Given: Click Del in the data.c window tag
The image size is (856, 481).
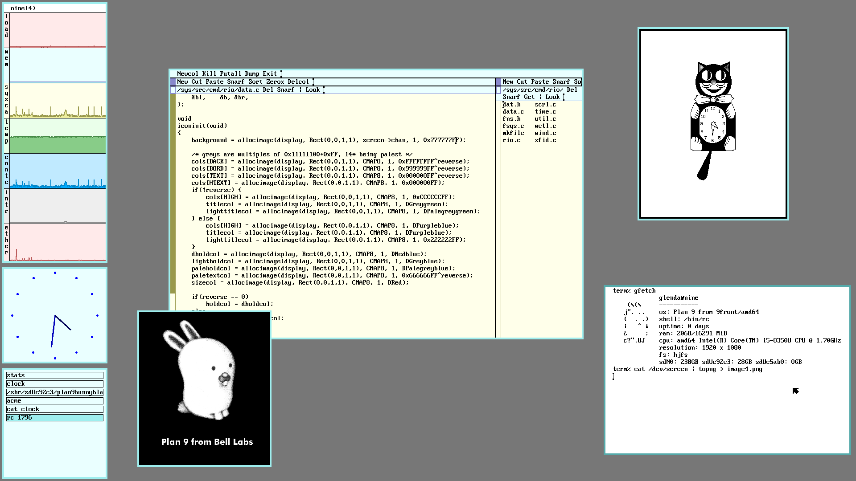Looking at the screenshot, I should [x=268, y=90].
